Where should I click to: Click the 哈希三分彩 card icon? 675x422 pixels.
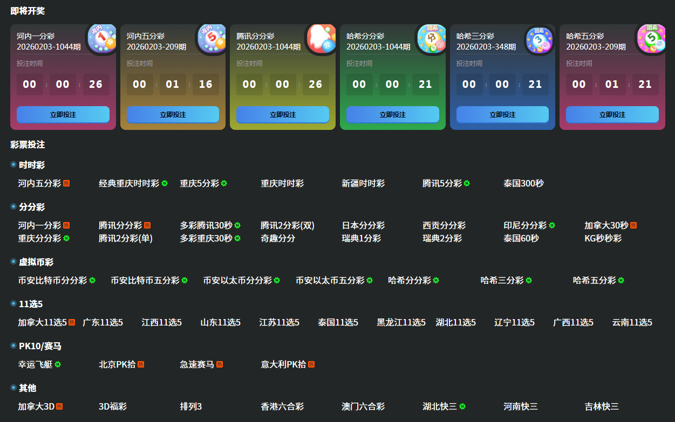coord(541,39)
